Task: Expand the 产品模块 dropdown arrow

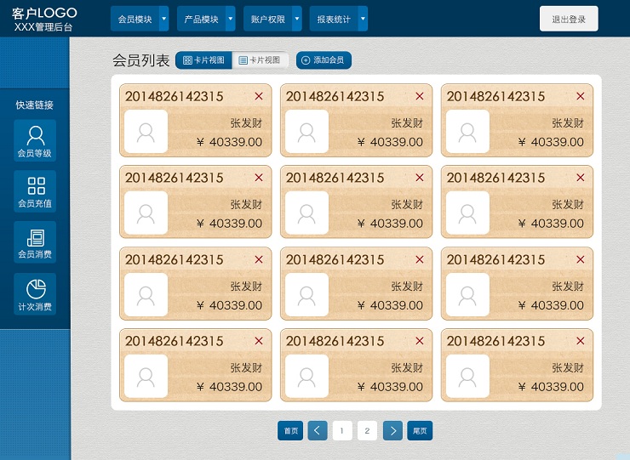Action: [x=230, y=19]
